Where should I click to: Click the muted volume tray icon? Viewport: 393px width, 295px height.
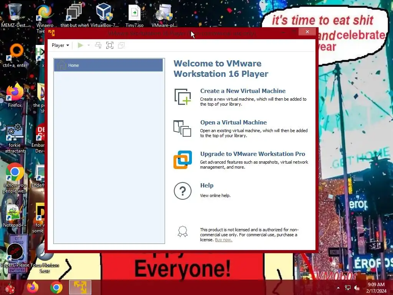pos(357,288)
